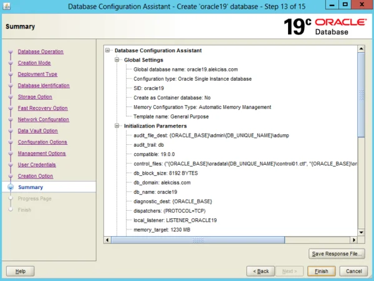Return to the Creation Option step
Viewport: 374px width, 281px height.
click(36, 176)
